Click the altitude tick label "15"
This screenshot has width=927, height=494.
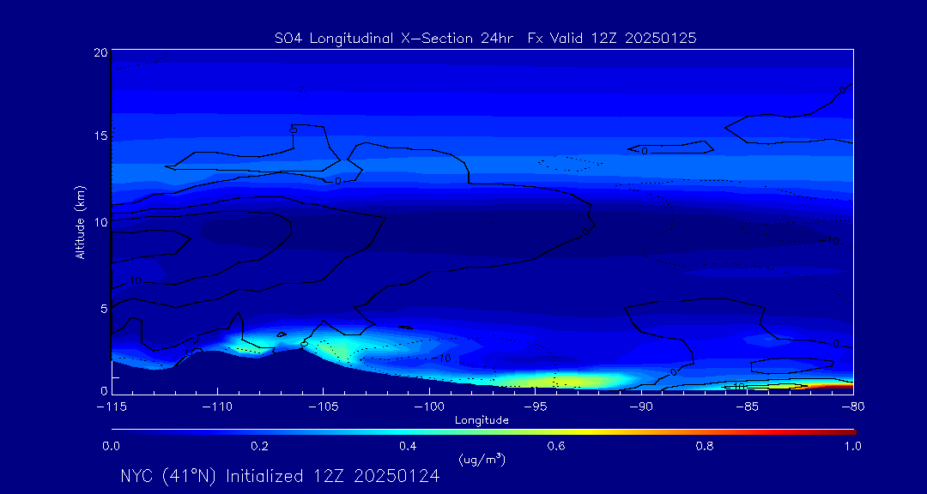click(x=101, y=136)
